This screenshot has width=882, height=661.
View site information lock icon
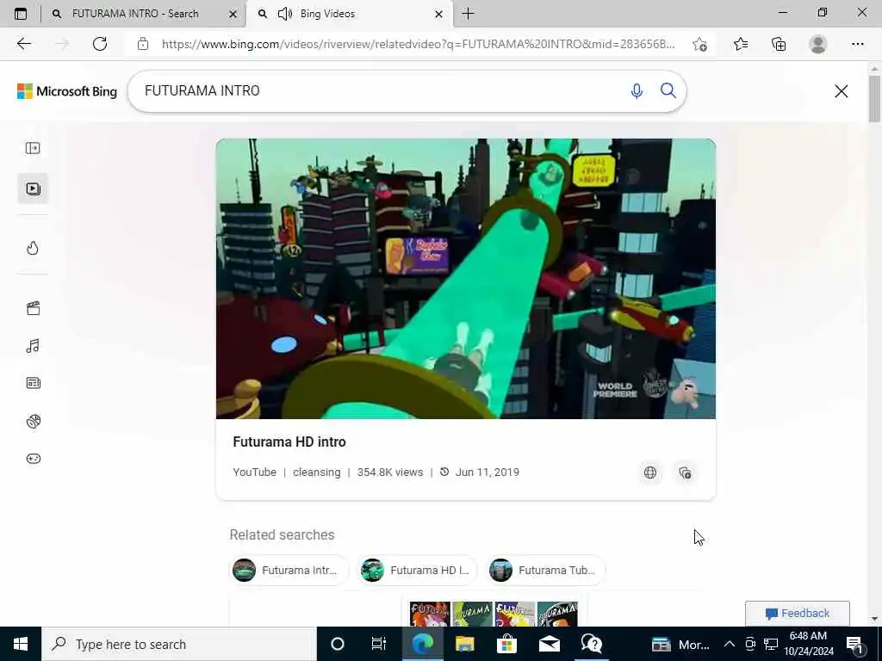[x=143, y=44]
